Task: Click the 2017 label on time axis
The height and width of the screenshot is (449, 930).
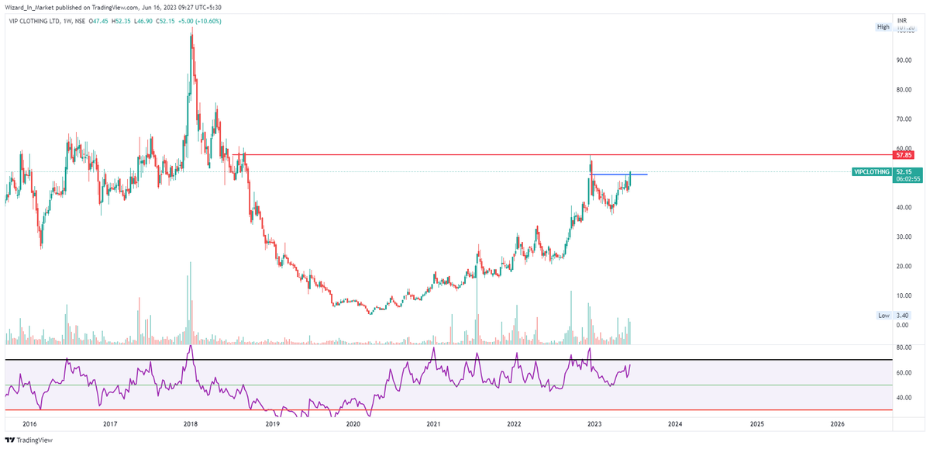Action: [109, 424]
